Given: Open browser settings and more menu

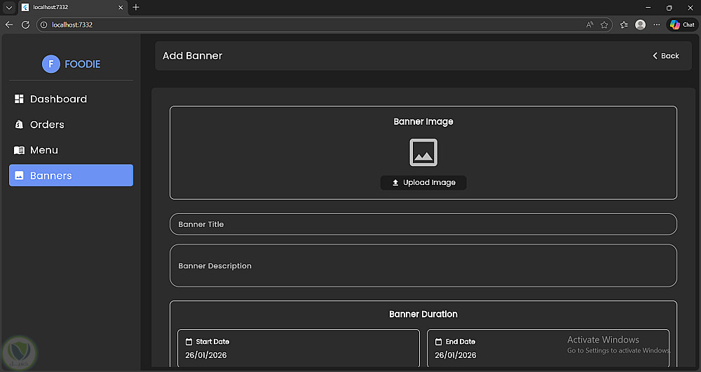Looking at the screenshot, I should click(x=656, y=25).
